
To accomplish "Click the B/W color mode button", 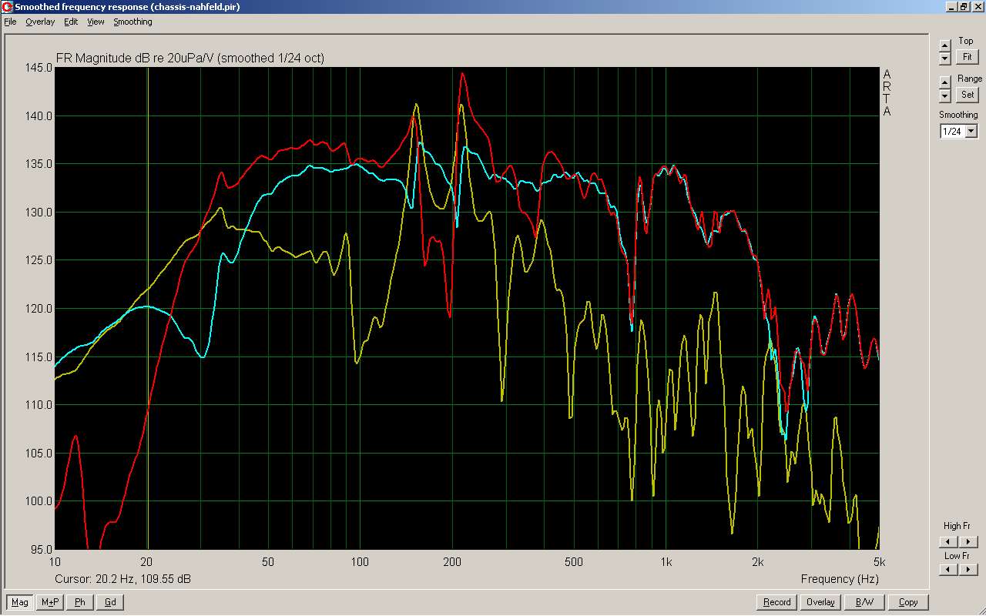I will point(864,602).
